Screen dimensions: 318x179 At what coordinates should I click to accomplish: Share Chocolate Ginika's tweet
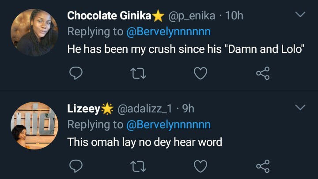(263, 74)
